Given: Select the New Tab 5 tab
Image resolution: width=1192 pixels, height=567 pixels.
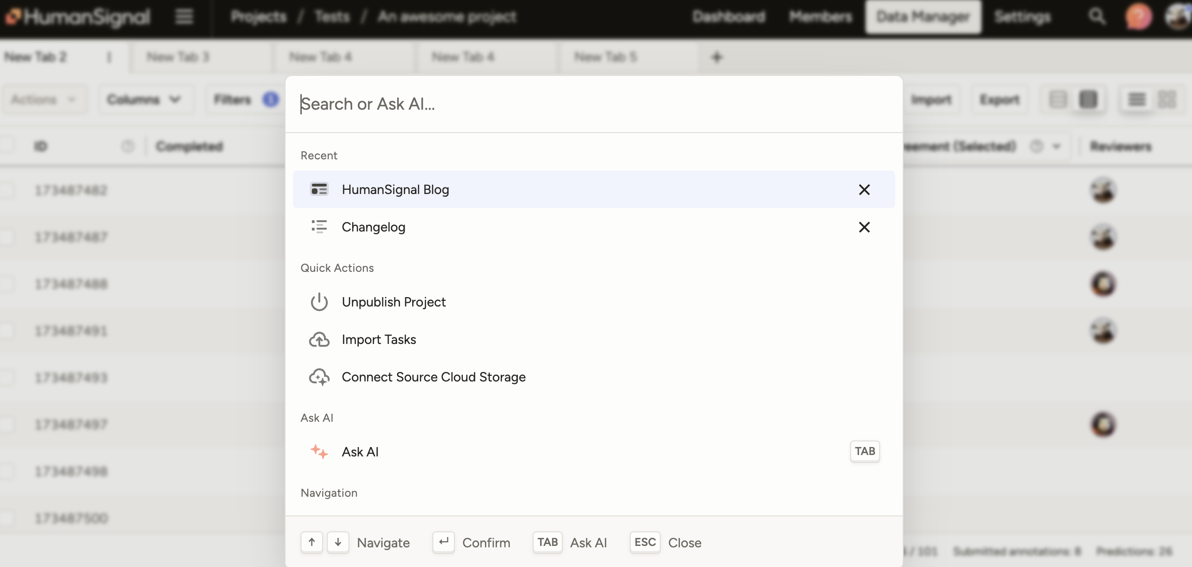Looking at the screenshot, I should point(605,56).
